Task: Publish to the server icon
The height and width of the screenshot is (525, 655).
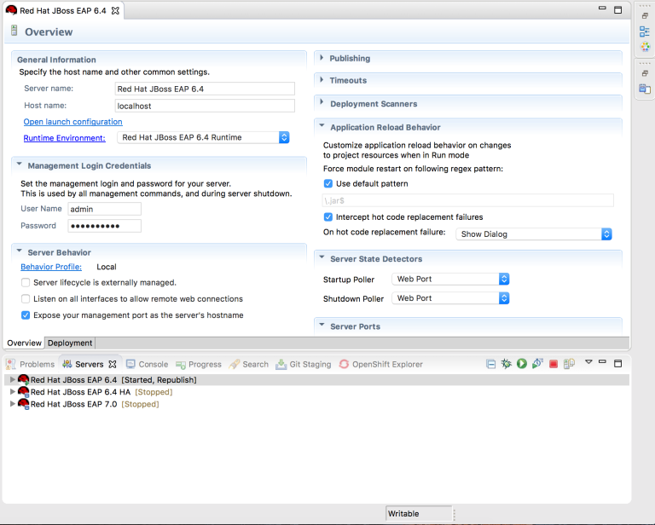Action: click(x=569, y=364)
